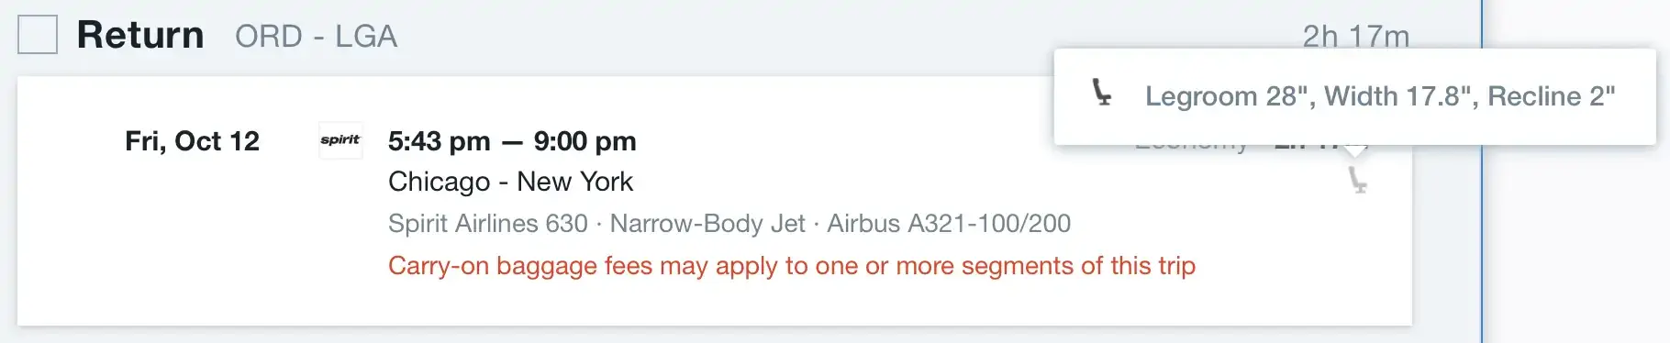Click the Recline 2" text in the tooltip

coord(1552,96)
